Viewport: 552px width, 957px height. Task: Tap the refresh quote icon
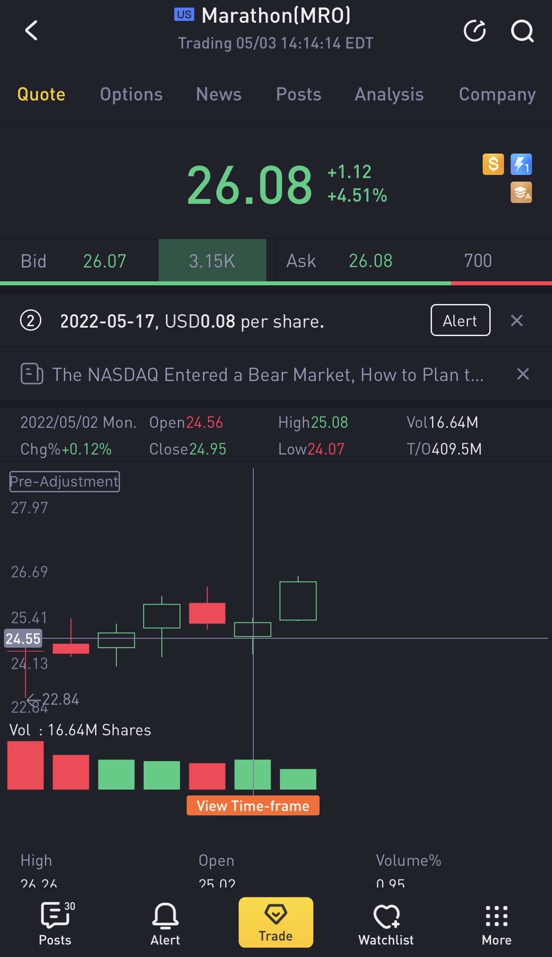coord(474,31)
